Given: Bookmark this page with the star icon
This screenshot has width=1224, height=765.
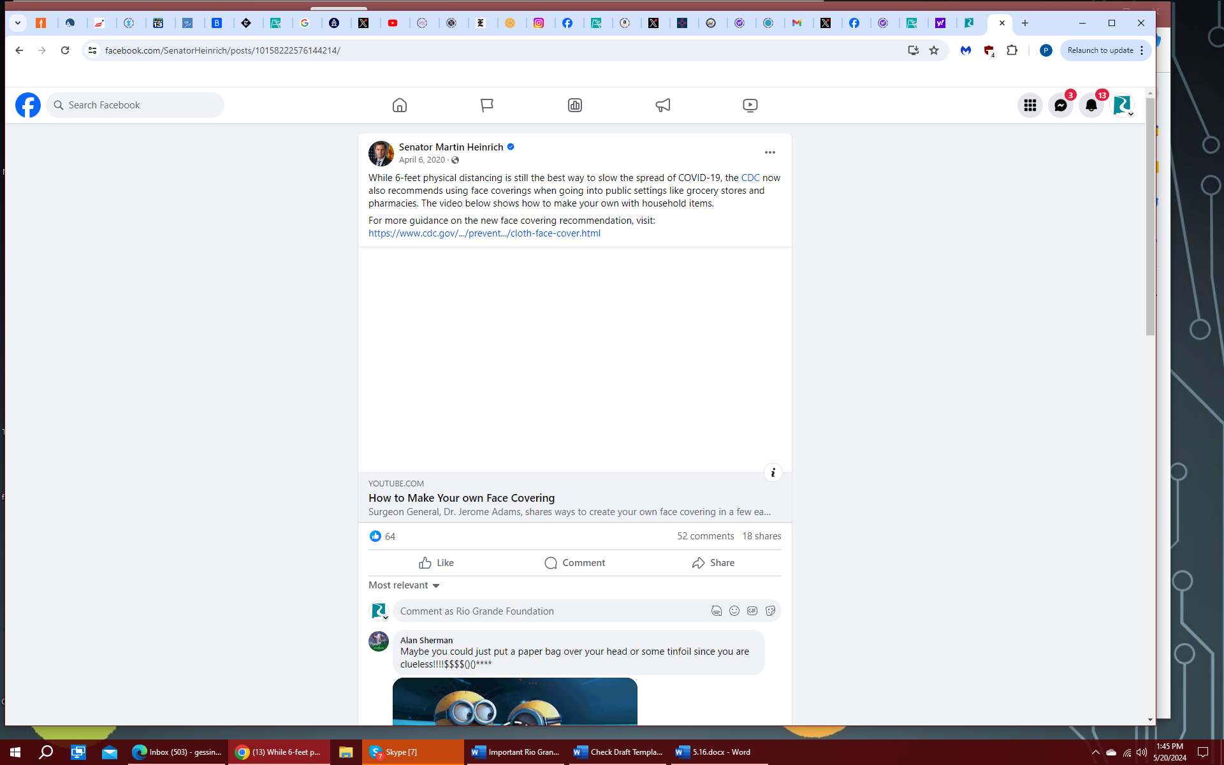Looking at the screenshot, I should pos(934,50).
